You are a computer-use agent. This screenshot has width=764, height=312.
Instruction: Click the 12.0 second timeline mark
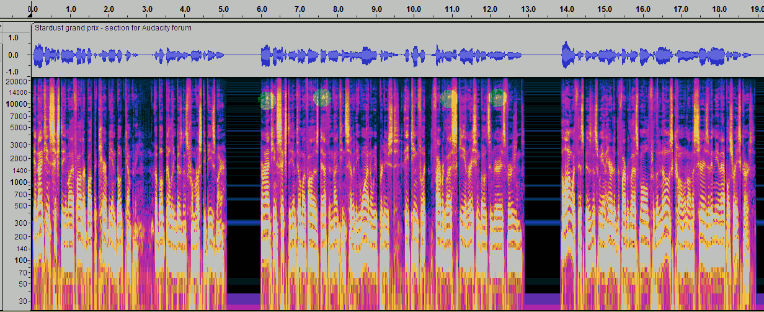pyautogui.click(x=491, y=9)
